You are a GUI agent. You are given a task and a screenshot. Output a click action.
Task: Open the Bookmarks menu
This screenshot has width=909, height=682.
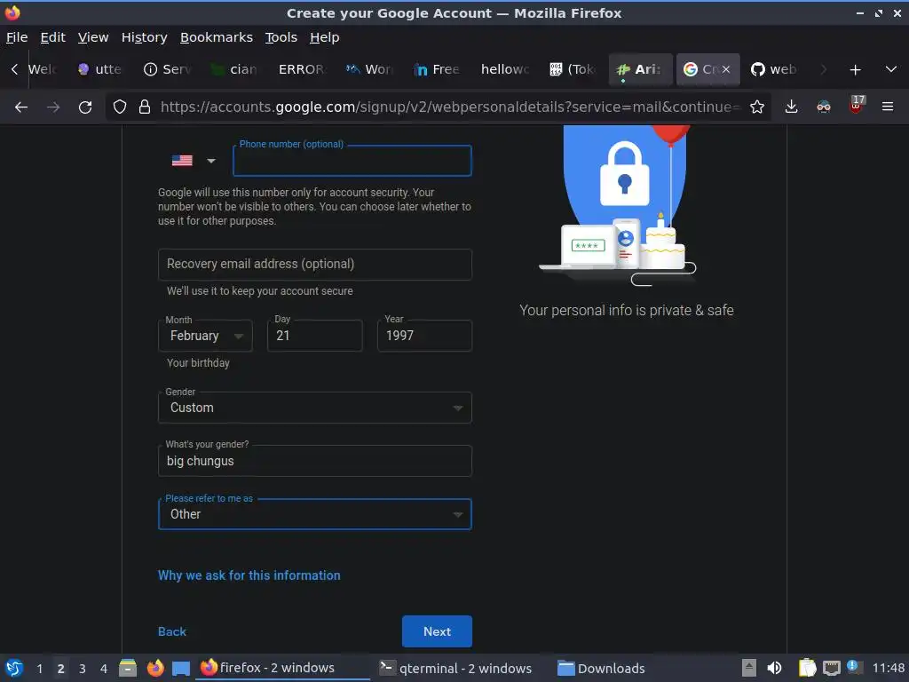coord(217,37)
